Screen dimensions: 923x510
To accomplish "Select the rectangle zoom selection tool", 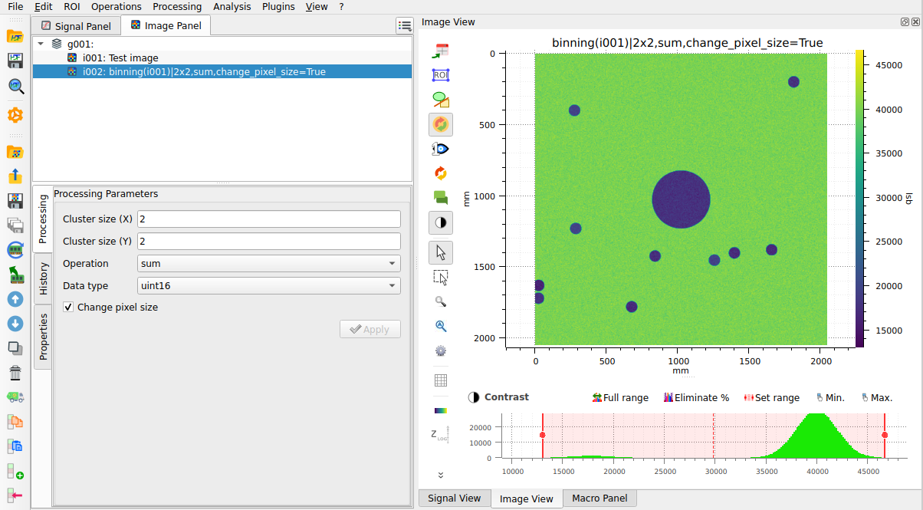I will (x=440, y=277).
